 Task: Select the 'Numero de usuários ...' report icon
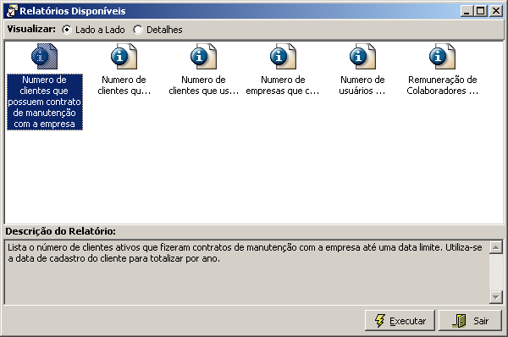[362, 56]
